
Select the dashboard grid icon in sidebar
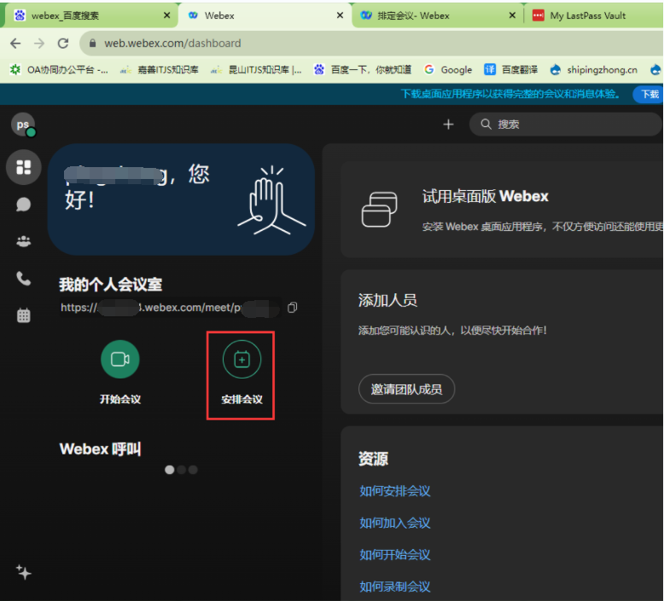pos(24,167)
